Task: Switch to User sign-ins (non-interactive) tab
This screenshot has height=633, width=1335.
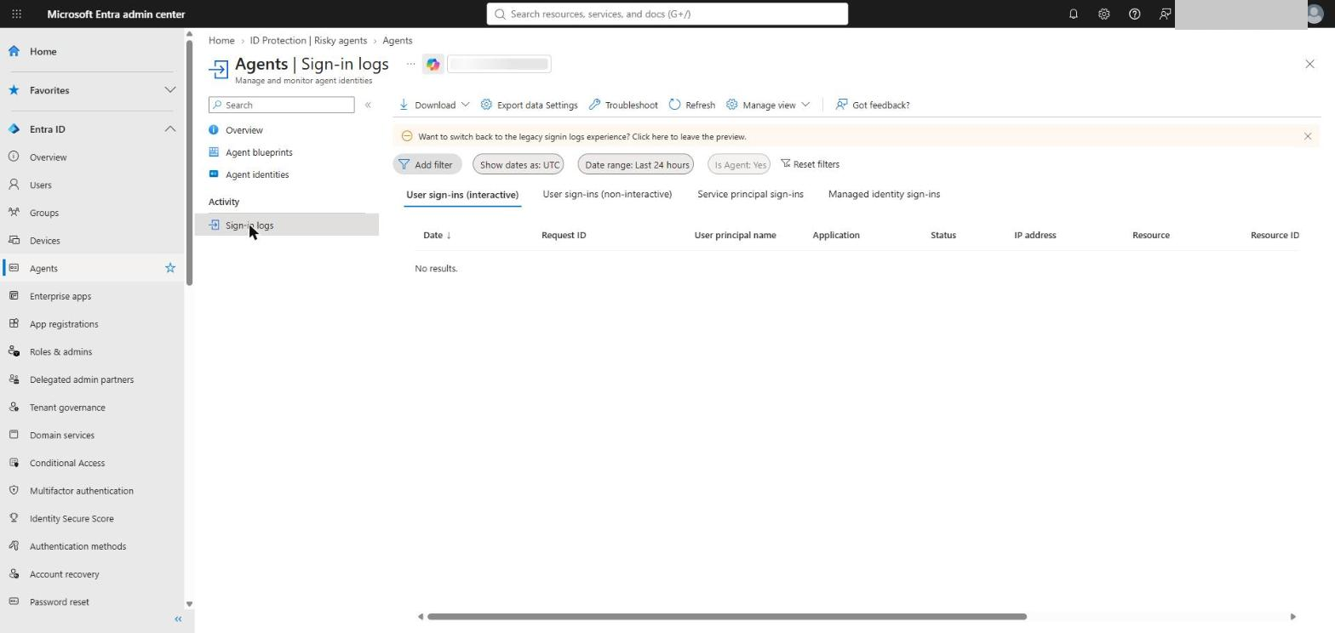Action: (607, 194)
